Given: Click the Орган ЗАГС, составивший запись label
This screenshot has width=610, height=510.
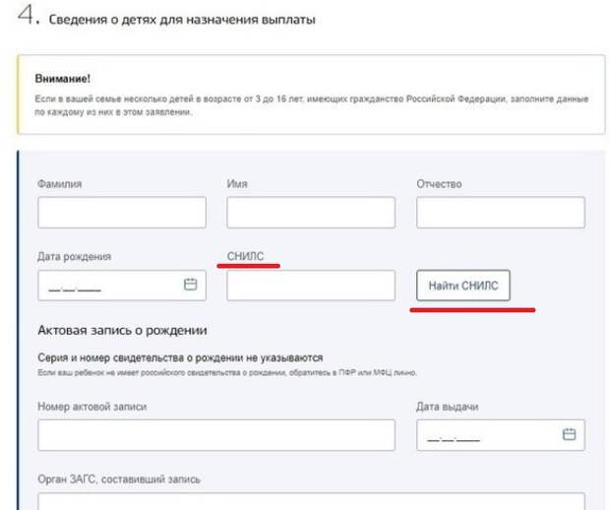Looking at the screenshot, I should [119, 478].
